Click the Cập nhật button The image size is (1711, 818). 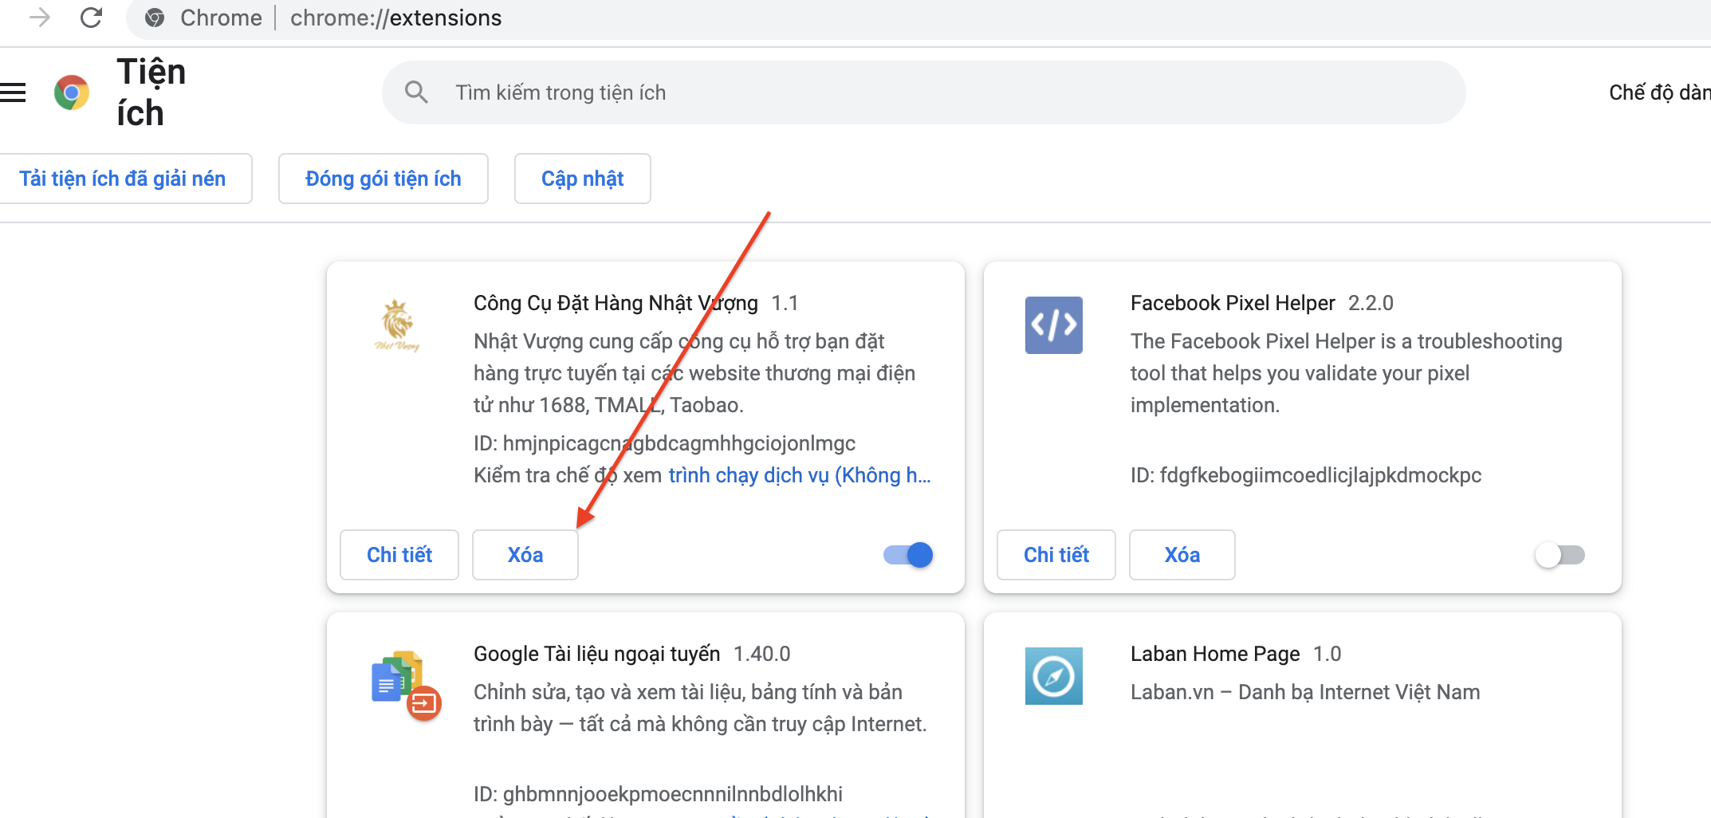point(583,179)
